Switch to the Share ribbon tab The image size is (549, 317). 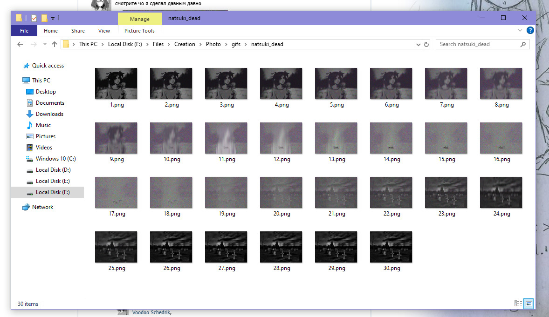[x=78, y=31]
